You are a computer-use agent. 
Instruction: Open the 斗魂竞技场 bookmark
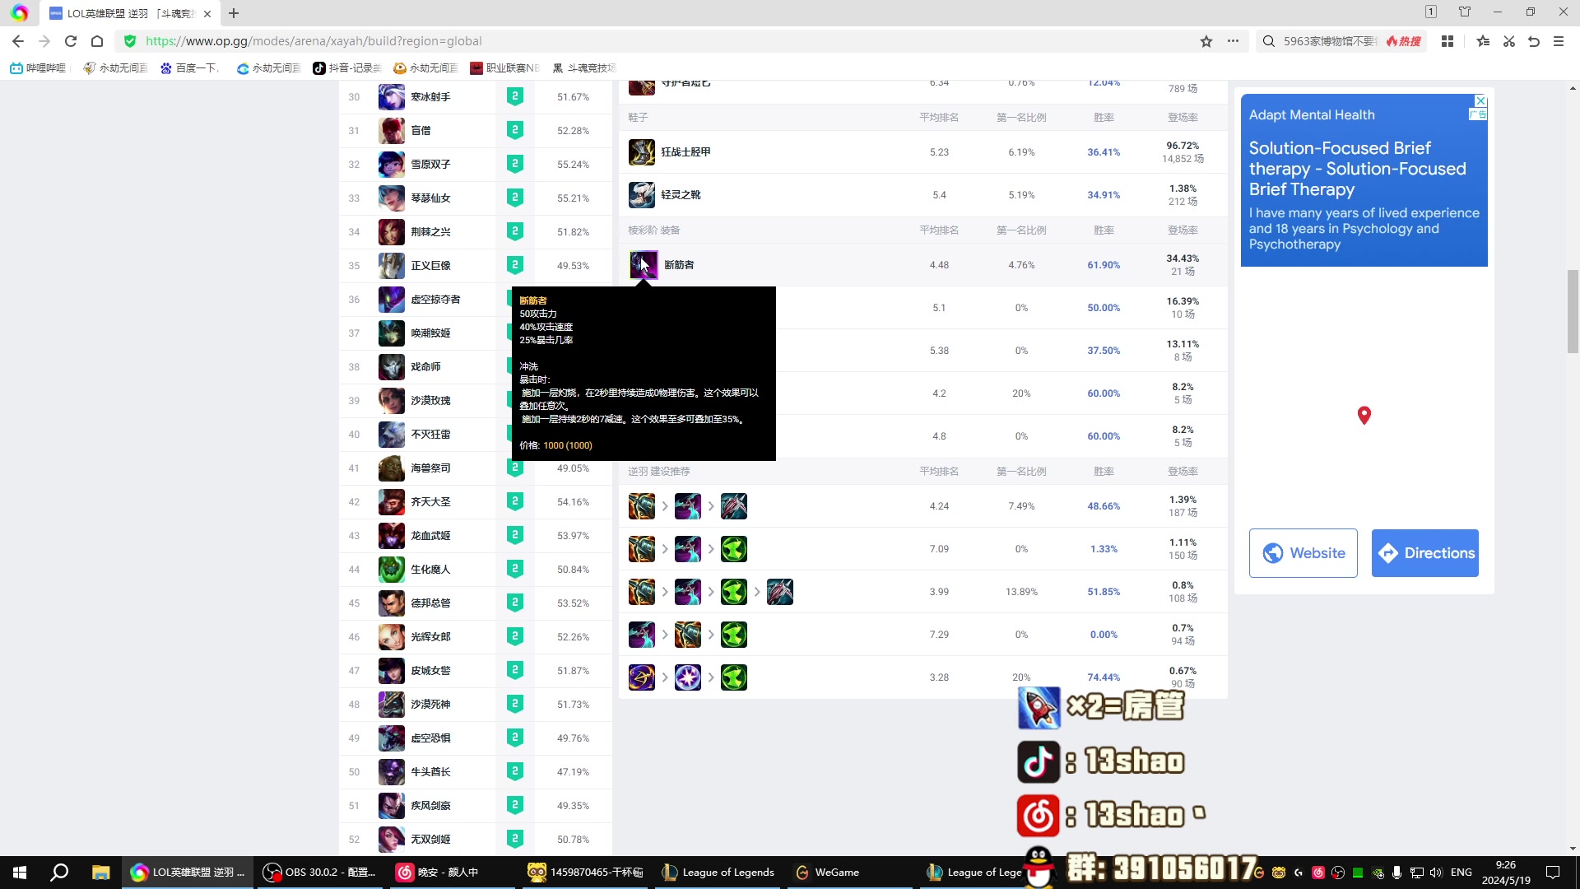point(584,68)
